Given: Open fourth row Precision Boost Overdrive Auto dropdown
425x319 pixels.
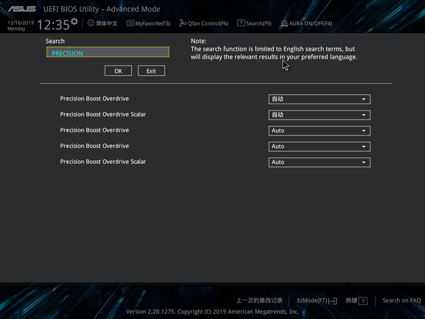Looking at the screenshot, I should tap(319, 146).
